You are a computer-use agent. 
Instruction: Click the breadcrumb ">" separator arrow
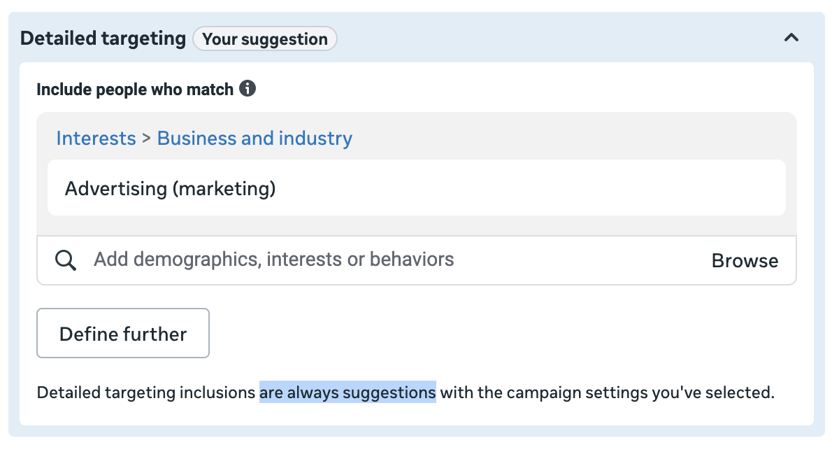pyautogui.click(x=147, y=138)
